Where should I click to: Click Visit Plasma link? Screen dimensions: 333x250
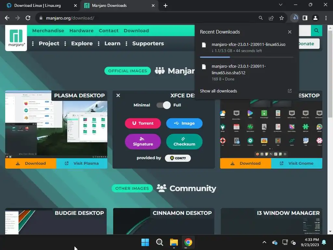tap(82, 163)
